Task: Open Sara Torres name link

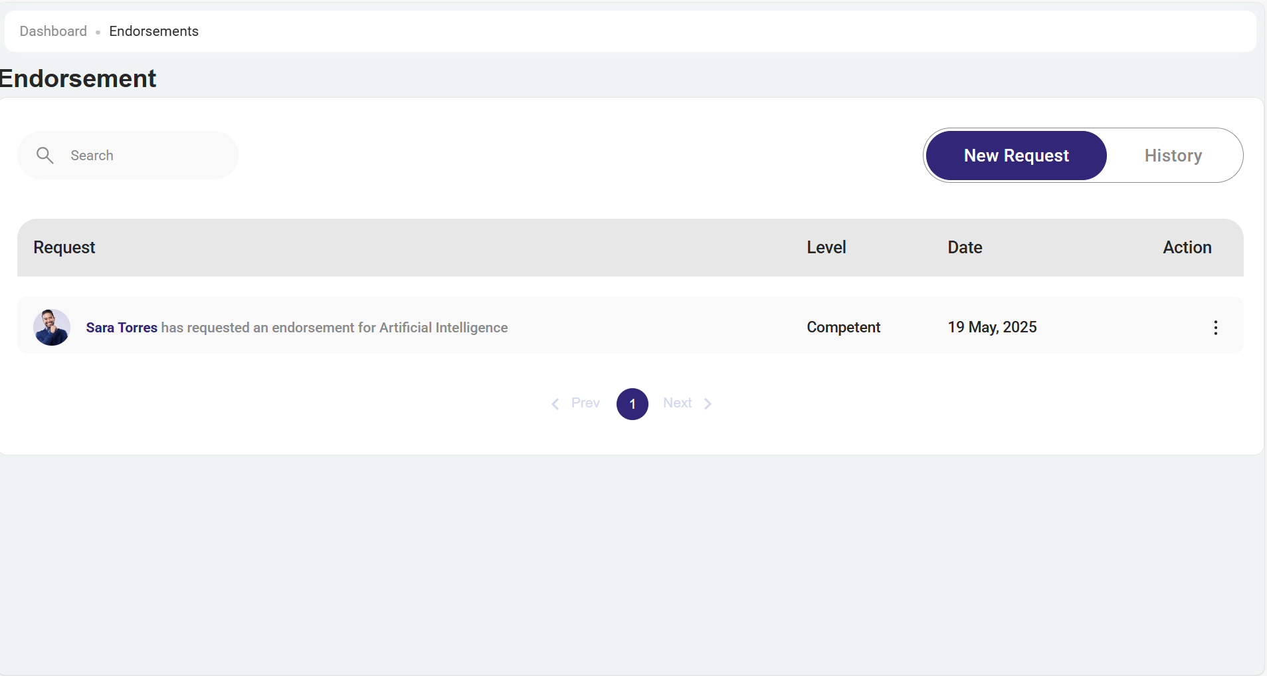Action: pos(122,328)
